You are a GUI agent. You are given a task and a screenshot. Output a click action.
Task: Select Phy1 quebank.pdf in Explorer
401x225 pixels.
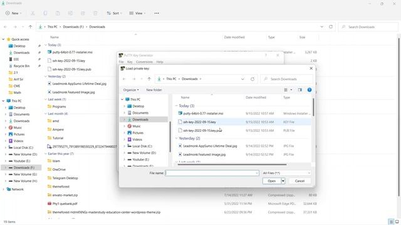(65, 204)
